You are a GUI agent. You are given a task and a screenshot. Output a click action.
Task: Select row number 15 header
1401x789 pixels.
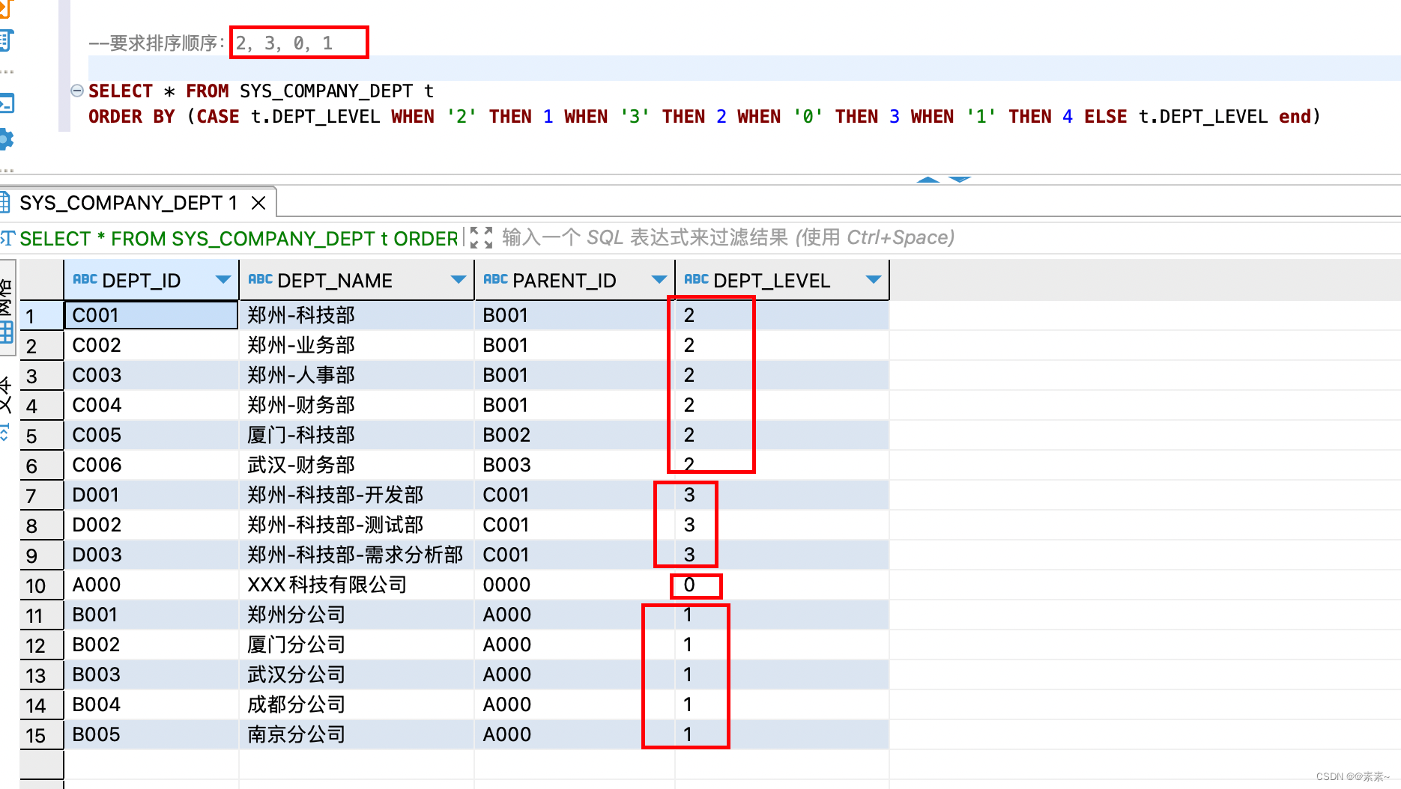[41, 735]
